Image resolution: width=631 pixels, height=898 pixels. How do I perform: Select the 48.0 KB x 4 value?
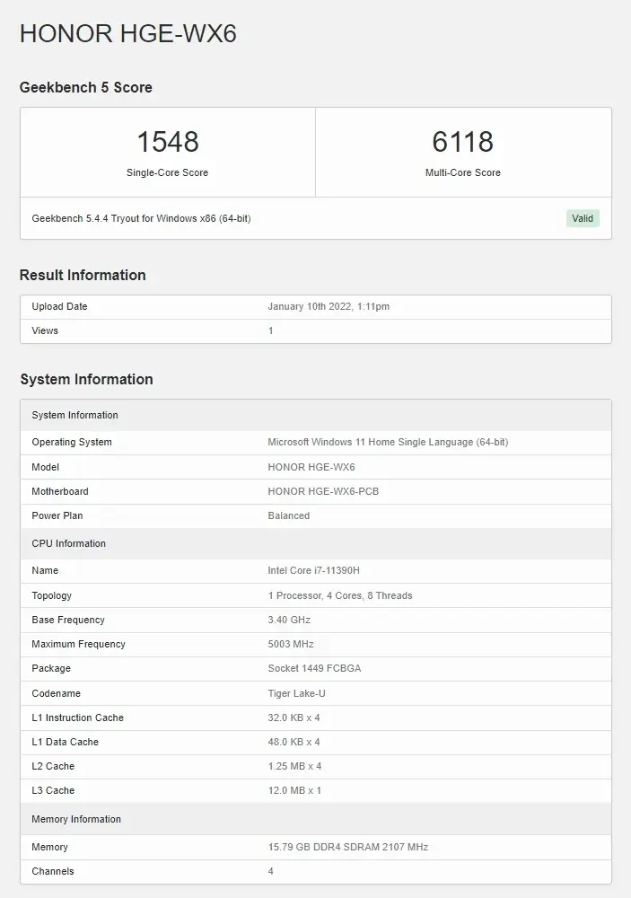pyautogui.click(x=294, y=742)
